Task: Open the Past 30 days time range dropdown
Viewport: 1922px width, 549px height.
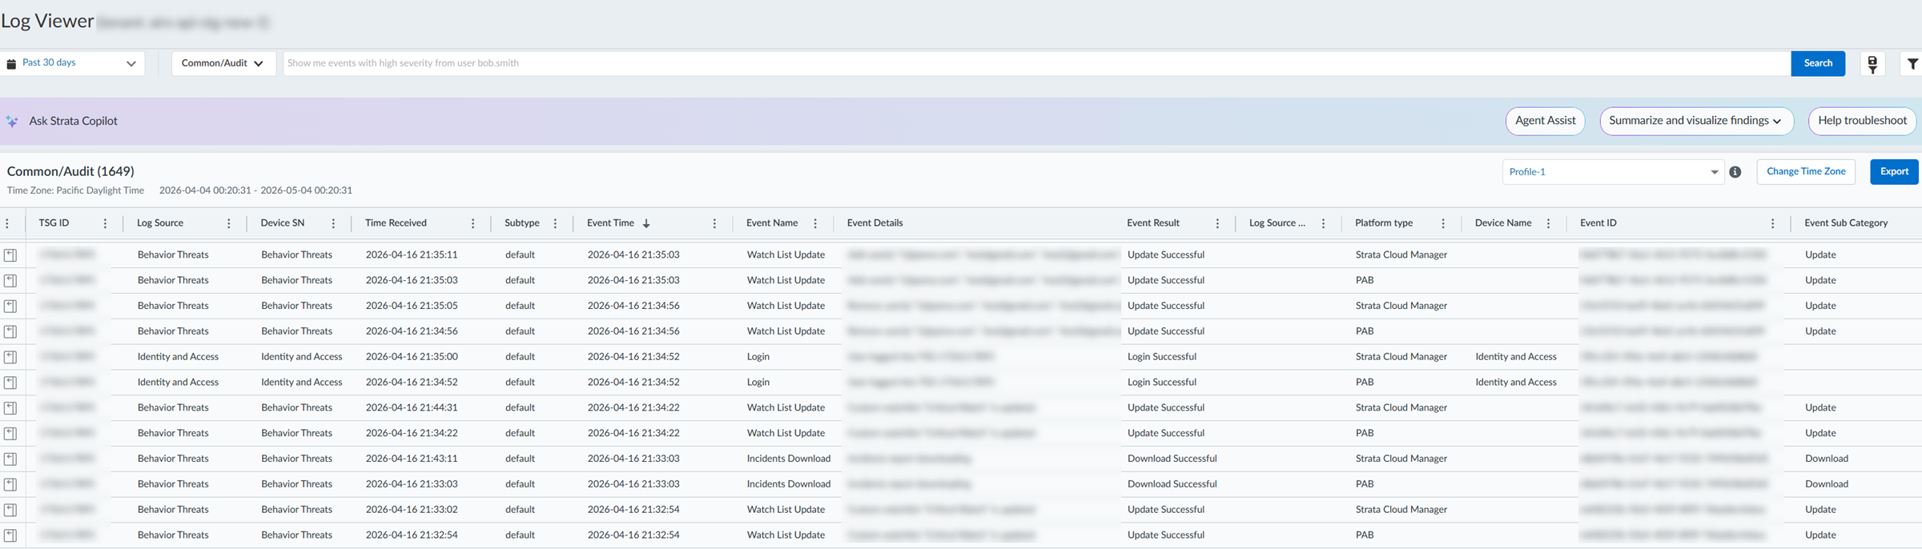Action: point(73,63)
